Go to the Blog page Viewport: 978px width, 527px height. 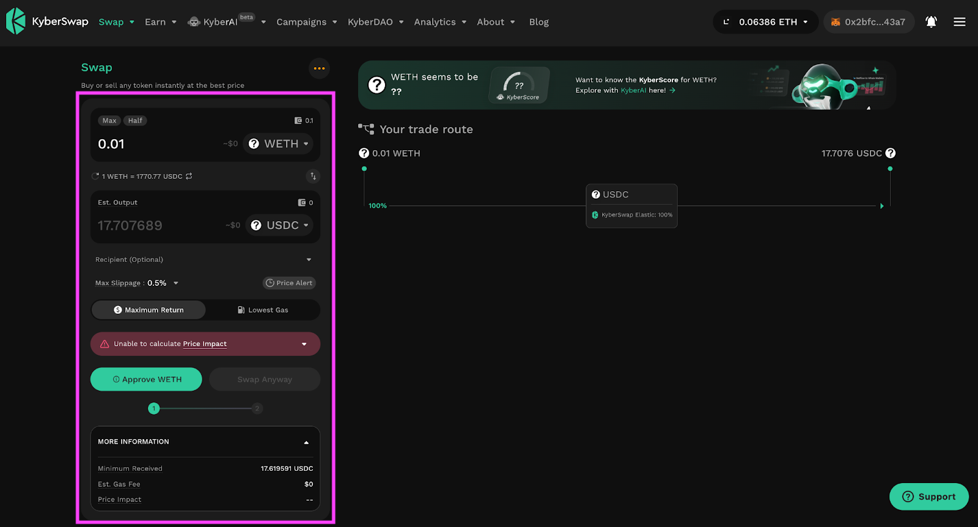click(539, 22)
